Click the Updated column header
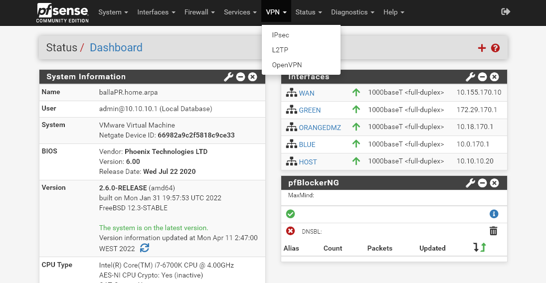The image size is (546, 283). click(432, 248)
